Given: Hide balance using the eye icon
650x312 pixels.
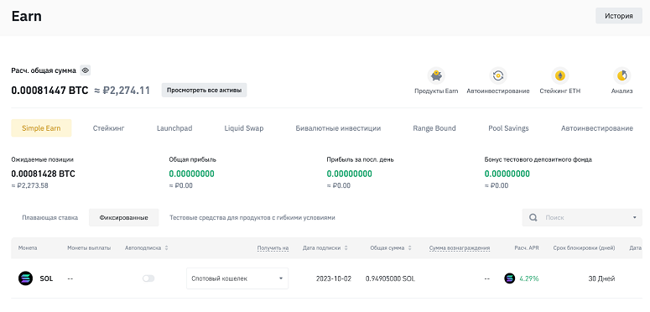Looking at the screenshot, I should point(85,70).
